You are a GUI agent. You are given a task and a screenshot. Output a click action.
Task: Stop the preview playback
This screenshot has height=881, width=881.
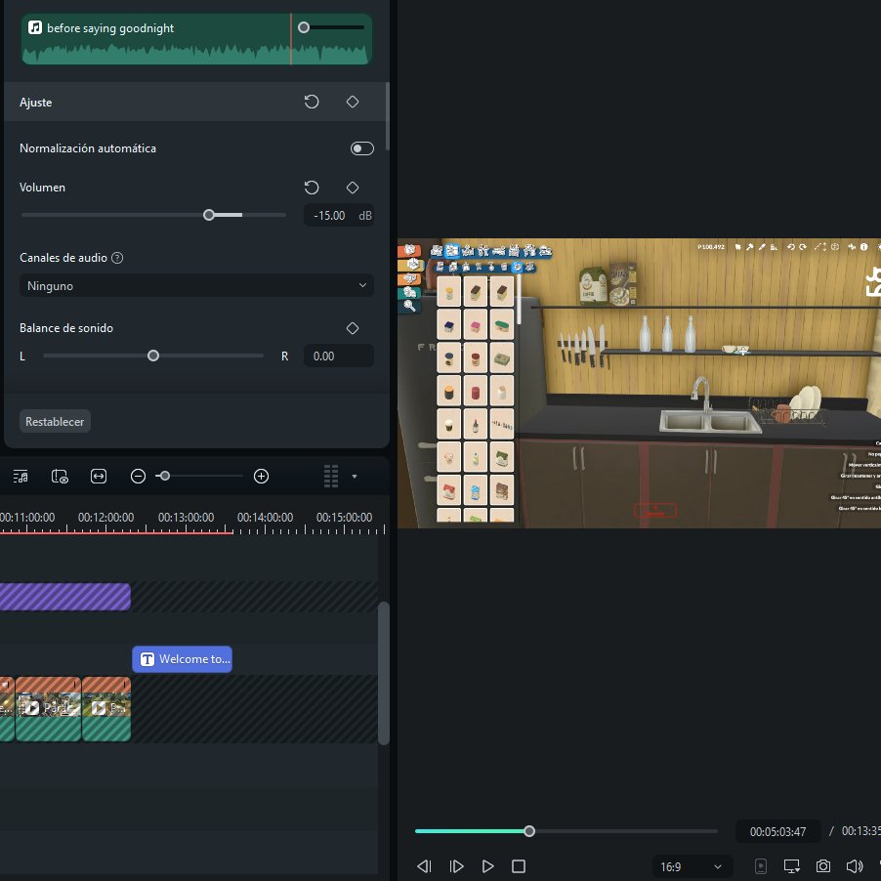coord(519,866)
